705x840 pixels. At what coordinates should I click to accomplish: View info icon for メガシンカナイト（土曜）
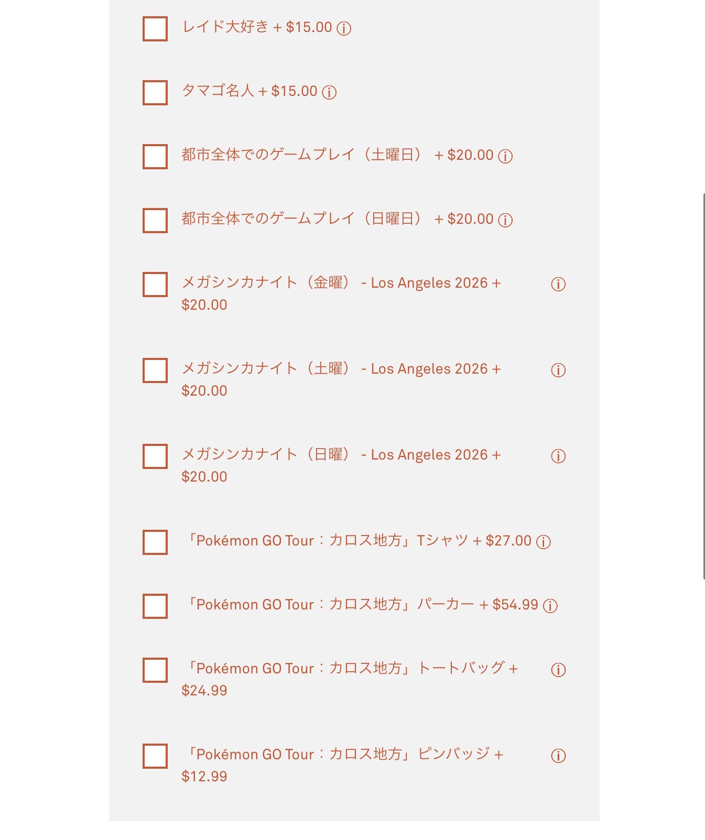(558, 370)
